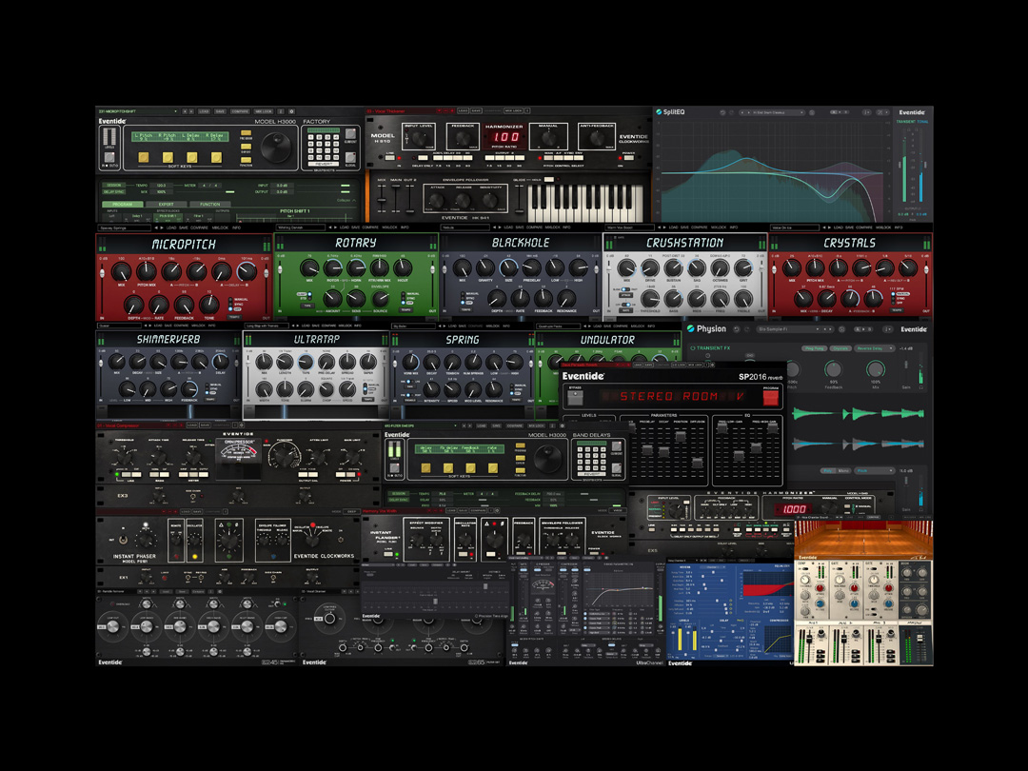Click the SP2016 STEREO ROOM display

pos(672,397)
